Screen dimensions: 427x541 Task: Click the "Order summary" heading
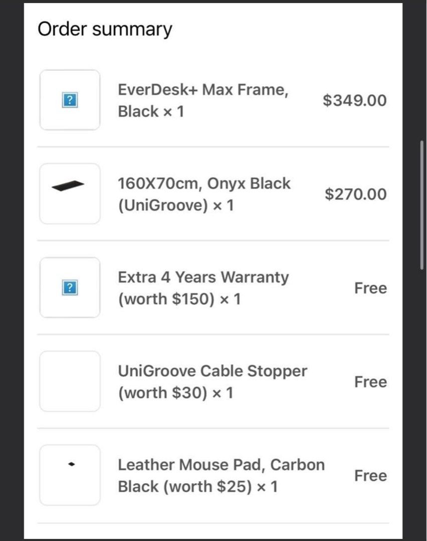[x=105, y=29]
